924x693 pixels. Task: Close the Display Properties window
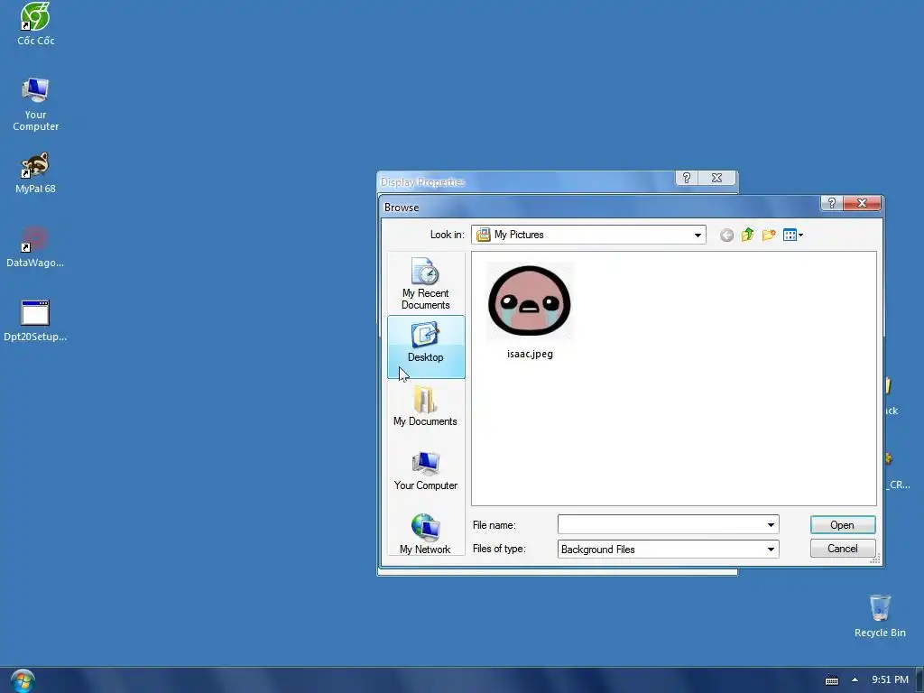click(x=717, y=178)
